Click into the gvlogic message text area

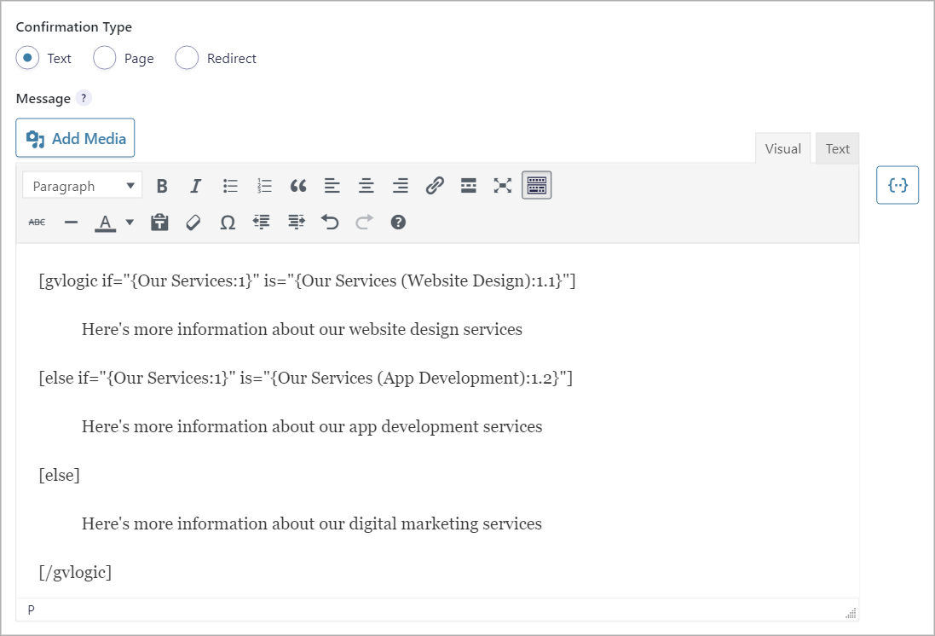[x=438, y=420]
